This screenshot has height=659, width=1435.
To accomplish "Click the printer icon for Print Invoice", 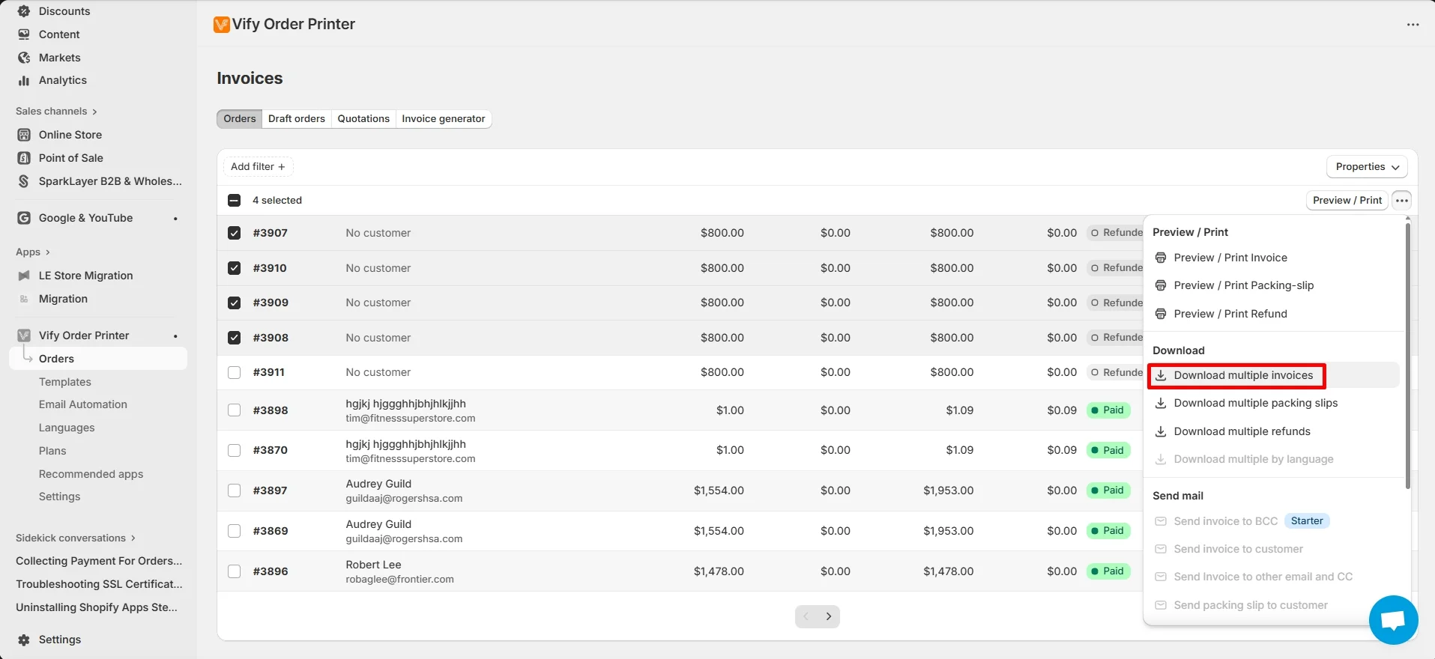I will pos(1161,258).
